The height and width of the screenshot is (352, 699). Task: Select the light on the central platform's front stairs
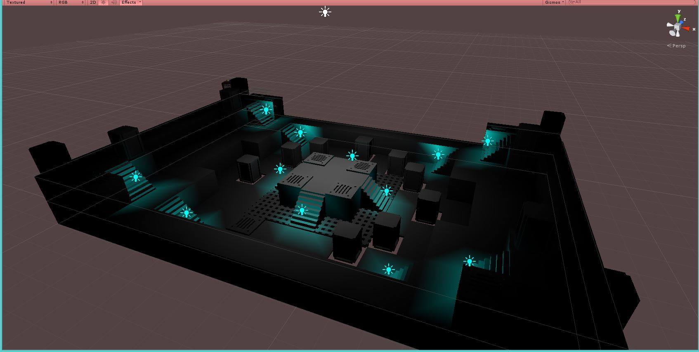tap(302, 211)
